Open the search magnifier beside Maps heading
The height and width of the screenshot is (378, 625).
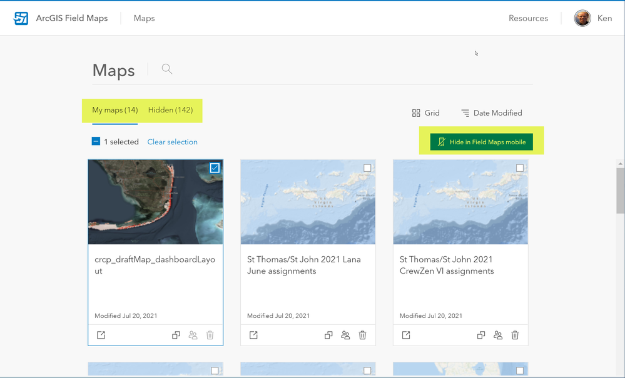167,69
